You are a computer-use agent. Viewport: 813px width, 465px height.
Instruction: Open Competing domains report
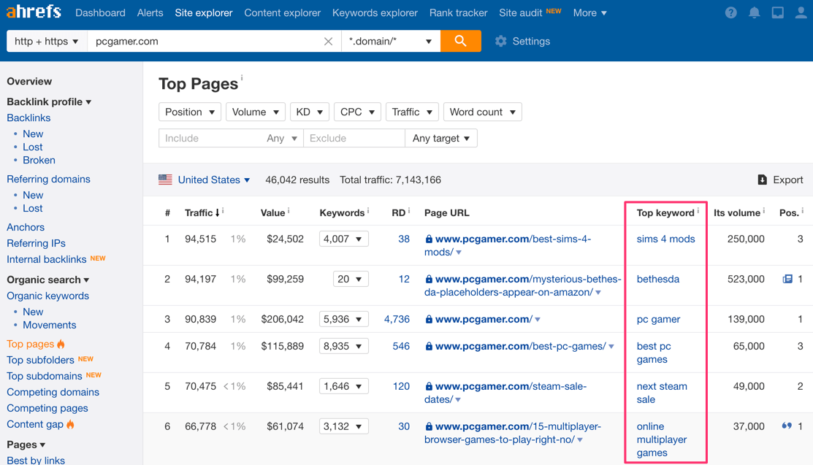tap(53, 392)
